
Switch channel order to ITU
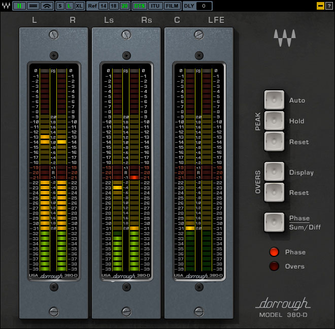pos(156,6)
